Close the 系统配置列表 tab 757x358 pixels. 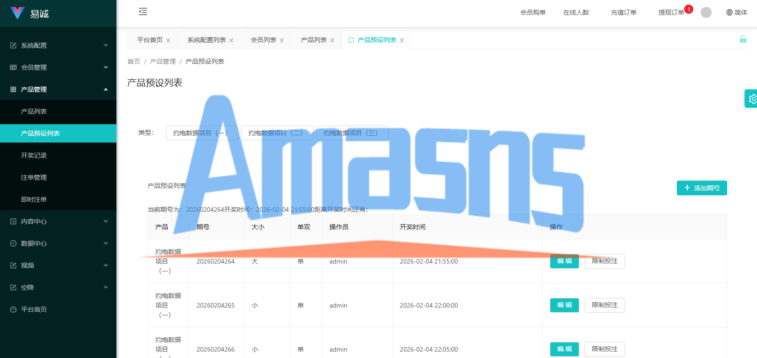coord(231,40)
